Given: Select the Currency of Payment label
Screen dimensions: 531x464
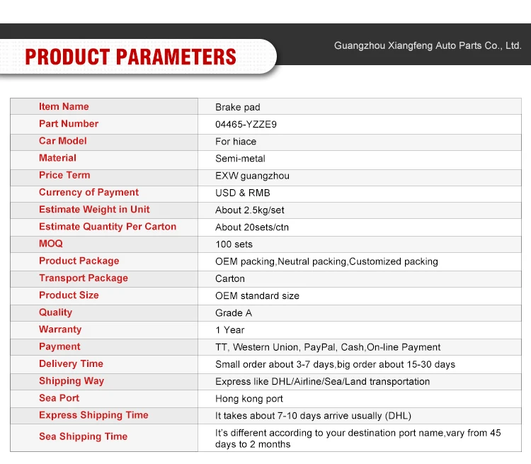Looking at the screenshot, I should [88, 193].
